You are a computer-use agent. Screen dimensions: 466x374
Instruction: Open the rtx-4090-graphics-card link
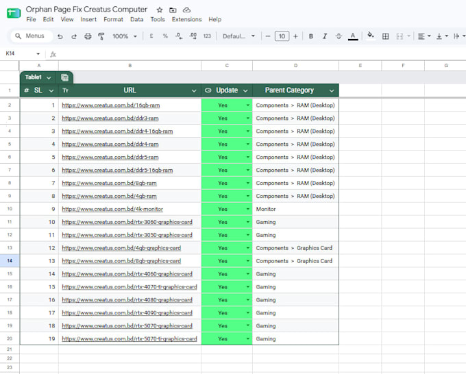pos(127,313)
